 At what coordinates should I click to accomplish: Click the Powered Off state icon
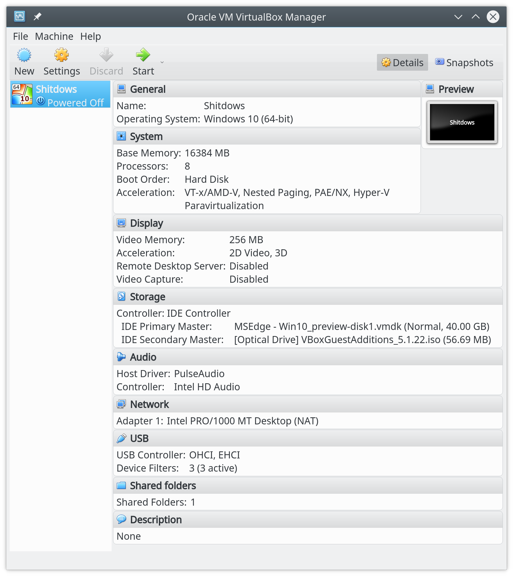[x=41, y=101]
